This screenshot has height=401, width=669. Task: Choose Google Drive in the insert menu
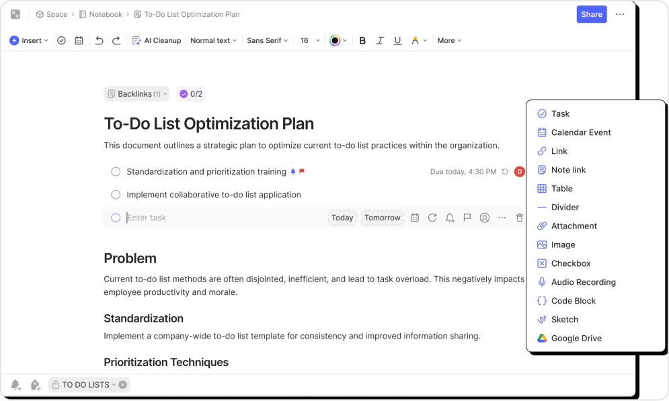tap(576, 339)
